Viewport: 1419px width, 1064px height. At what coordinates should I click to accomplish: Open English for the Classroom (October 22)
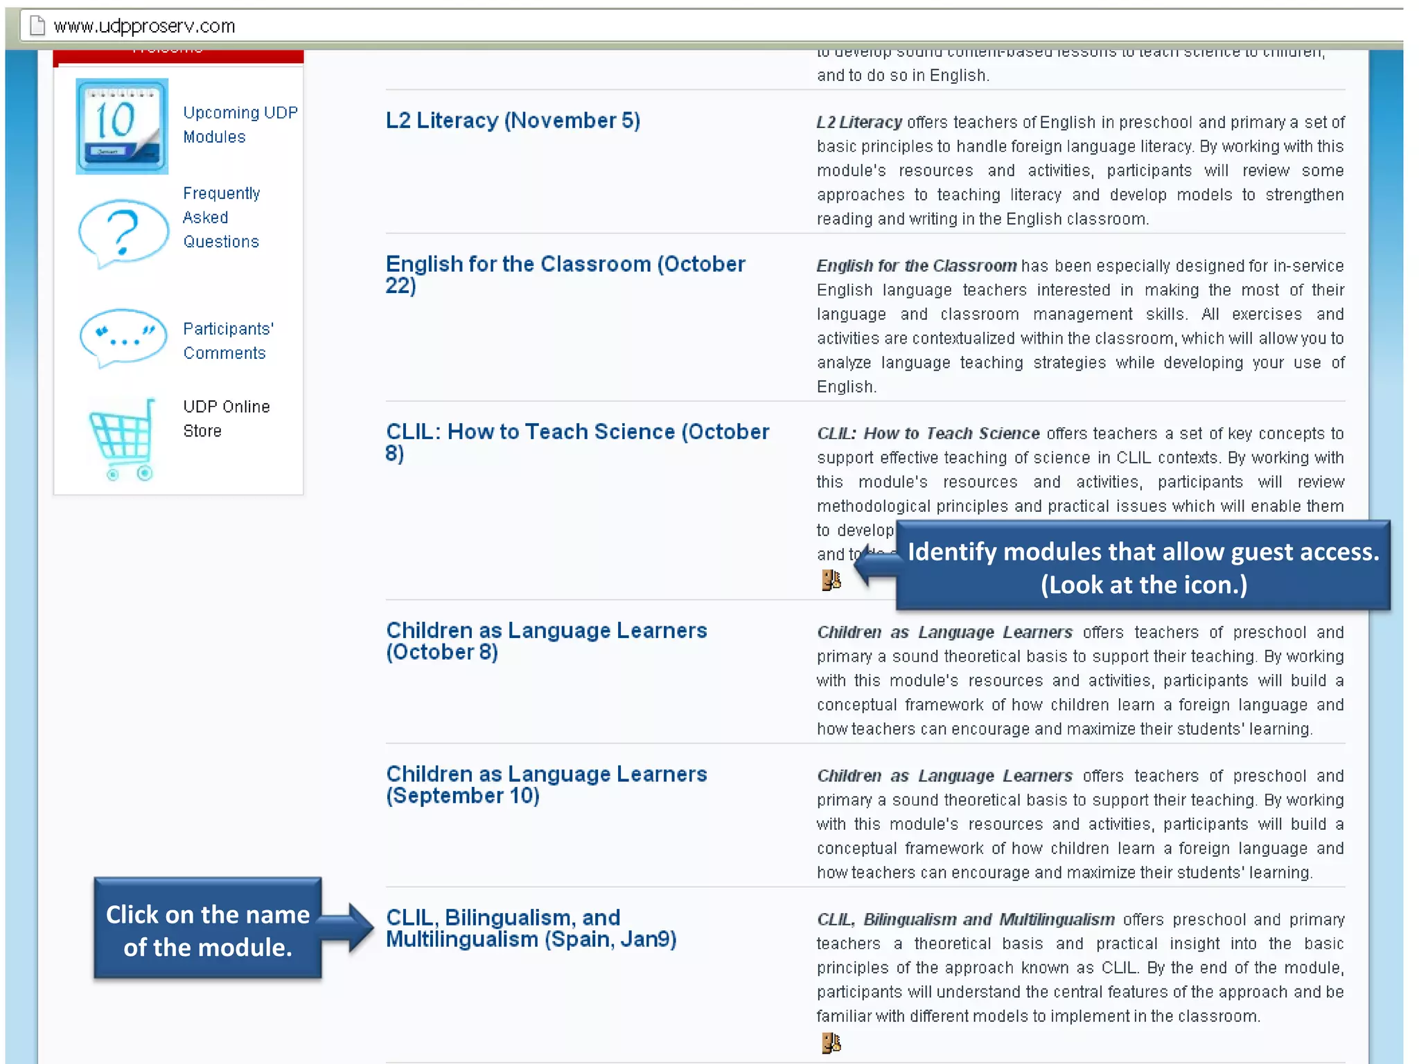(565, 274)
